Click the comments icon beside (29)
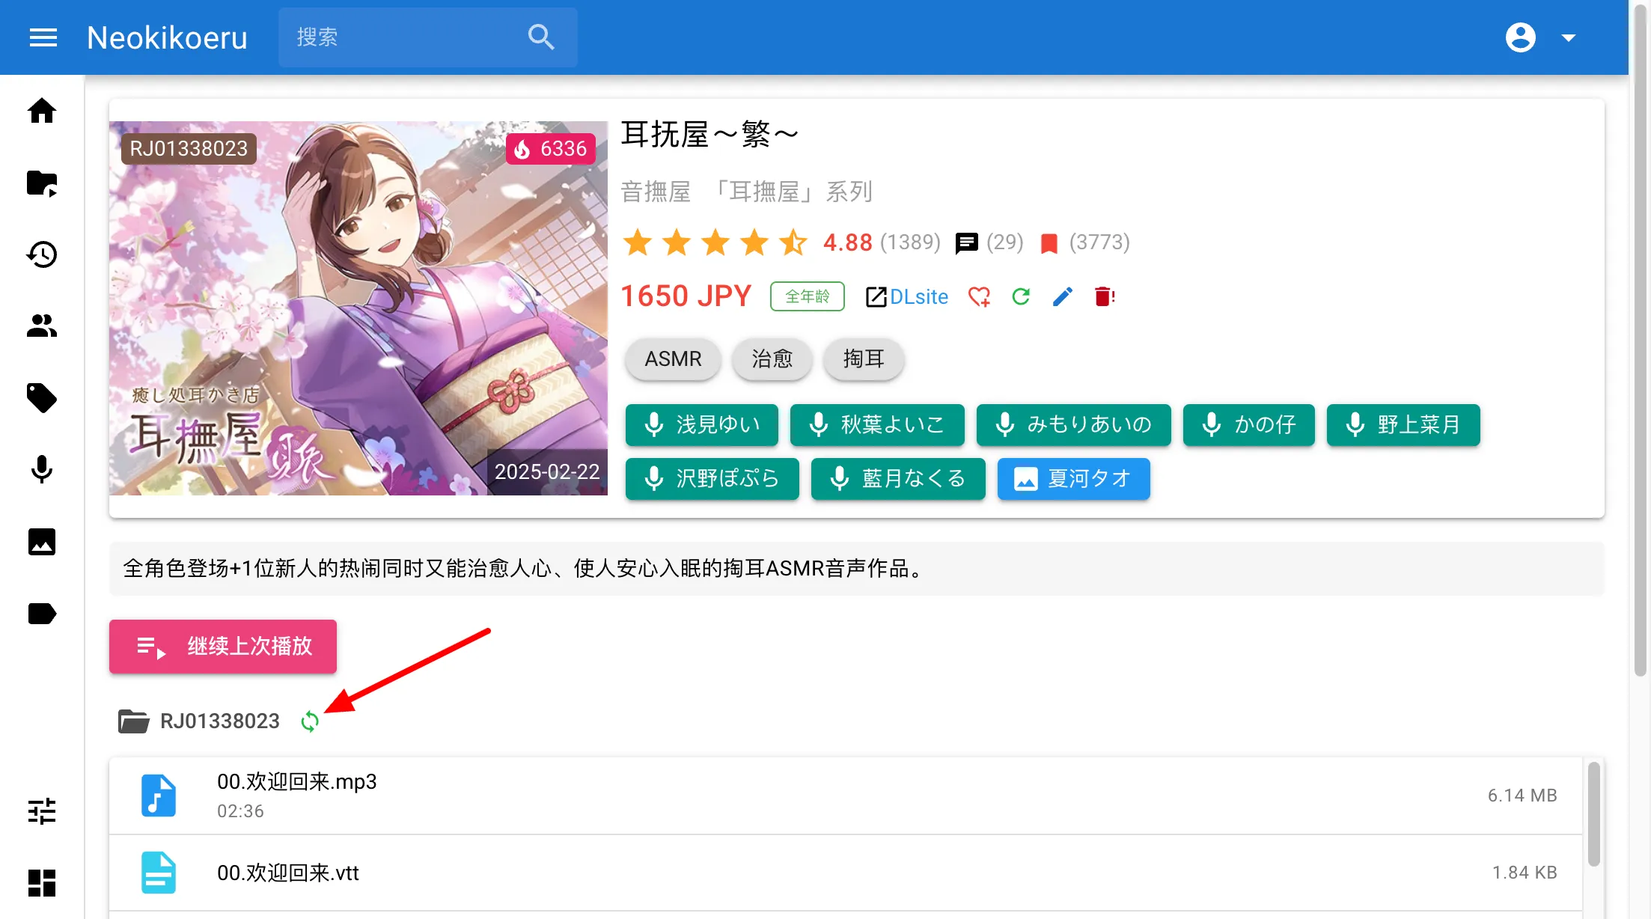This screenshot has height=919, width=1651. click(967, 243)
